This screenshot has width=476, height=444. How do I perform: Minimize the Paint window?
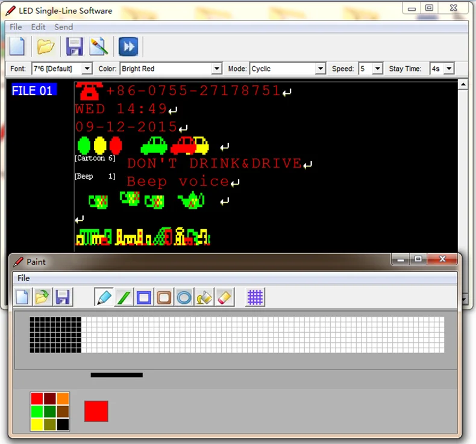pos(401,260)
